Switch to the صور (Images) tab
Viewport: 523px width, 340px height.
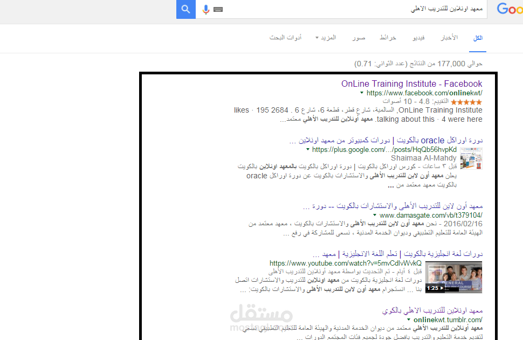(359, 38)
